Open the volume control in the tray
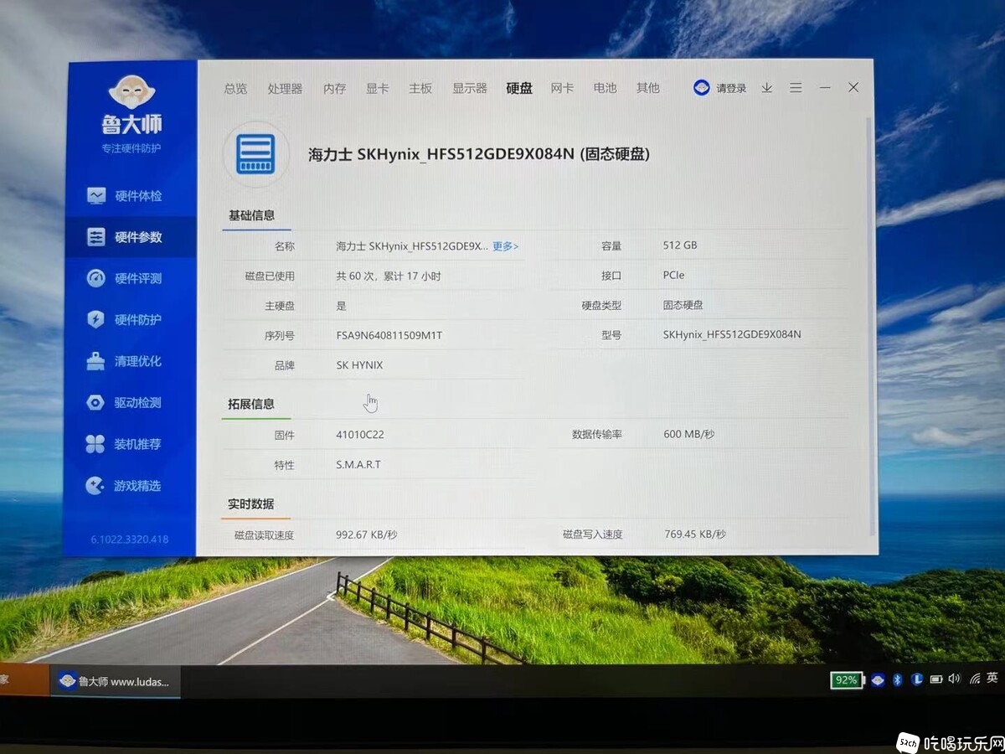This screenshot has width=1005, height=754. point(955,679)
